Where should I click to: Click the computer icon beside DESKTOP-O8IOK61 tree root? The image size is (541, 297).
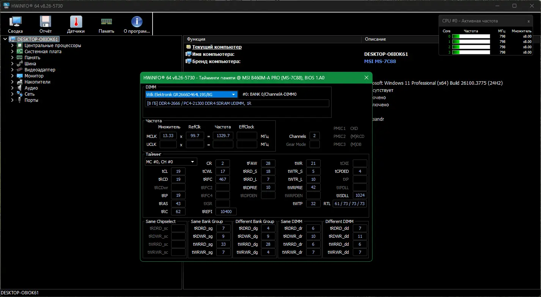(13, 39)
